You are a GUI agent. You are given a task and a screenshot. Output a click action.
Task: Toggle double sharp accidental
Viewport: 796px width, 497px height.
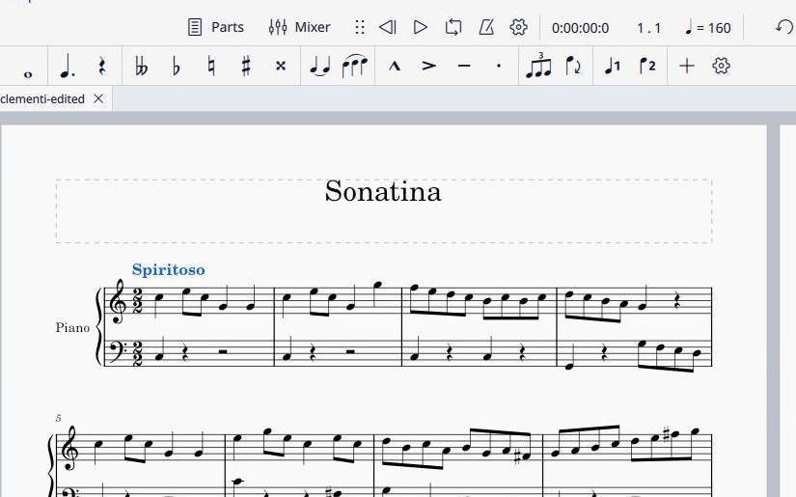pyautogui.click(x=280, y=66)
